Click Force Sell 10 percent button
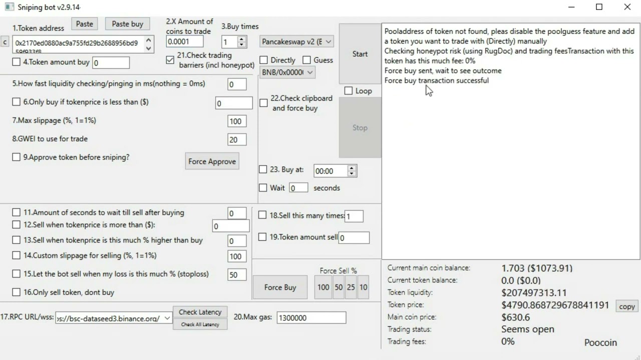 [363, 287]
